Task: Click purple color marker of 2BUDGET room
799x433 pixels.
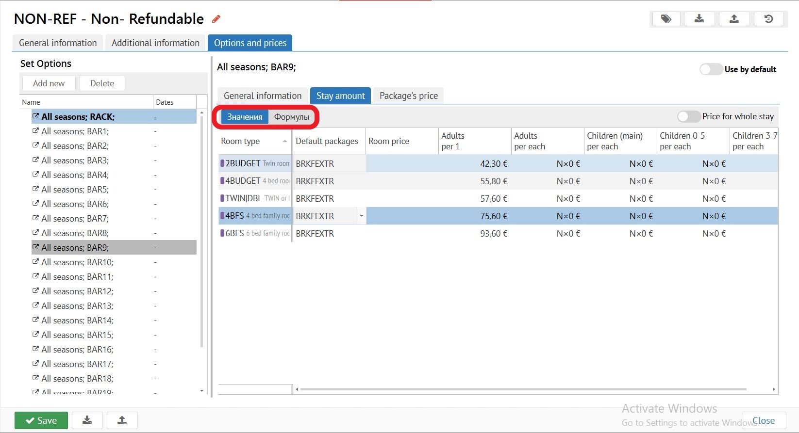Action: click(x=222, y=163)
